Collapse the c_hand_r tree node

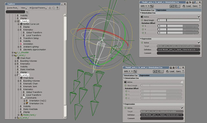pos(16,21)
